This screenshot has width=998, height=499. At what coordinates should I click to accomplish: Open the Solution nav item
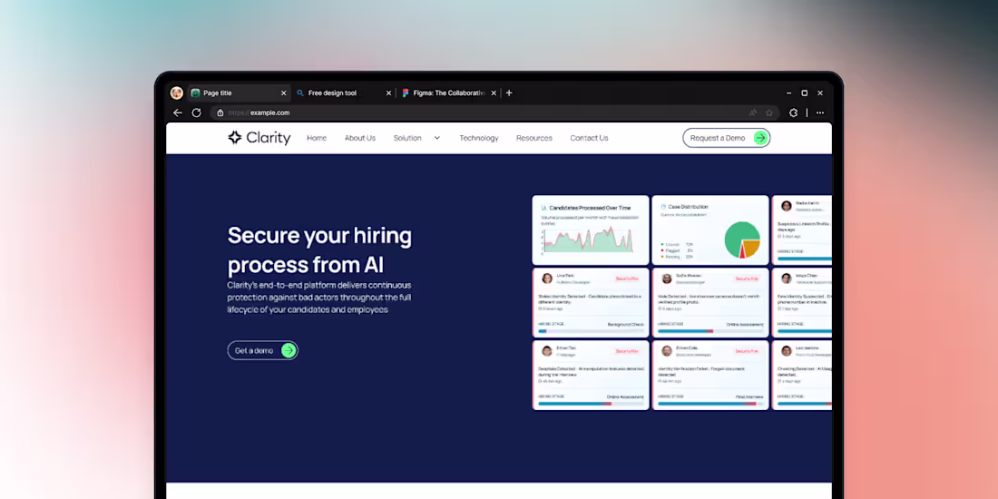pyautogui.click(x=407, y=138)
